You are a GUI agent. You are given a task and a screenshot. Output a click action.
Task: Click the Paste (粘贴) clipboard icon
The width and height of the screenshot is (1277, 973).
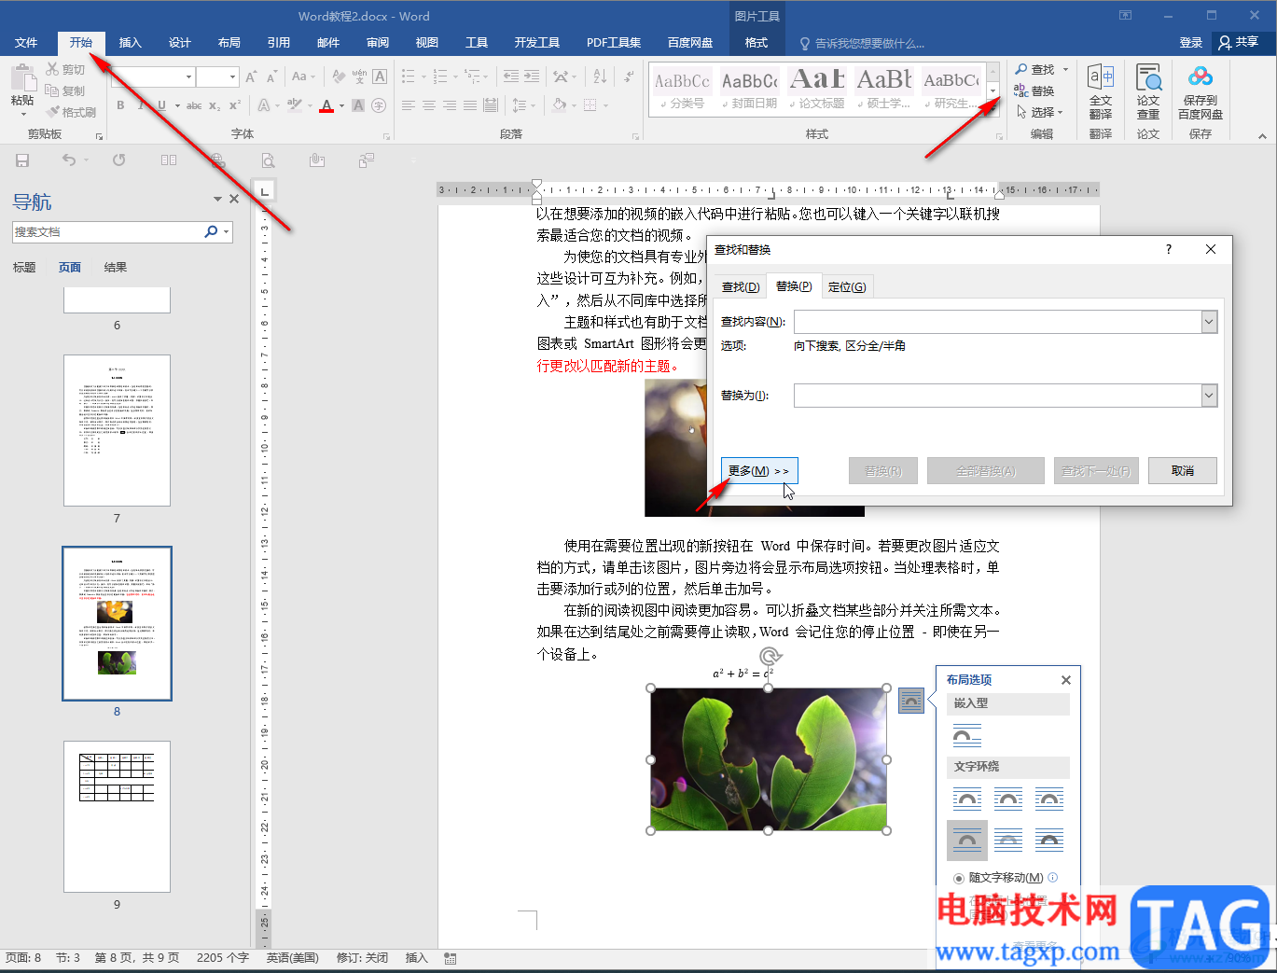click(x=22, y=78)
